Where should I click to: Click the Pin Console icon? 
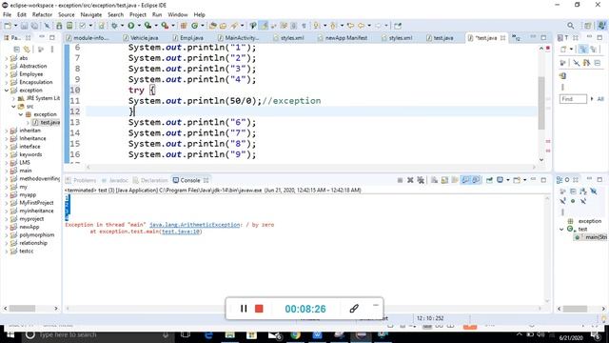click(x=489, y=180)
